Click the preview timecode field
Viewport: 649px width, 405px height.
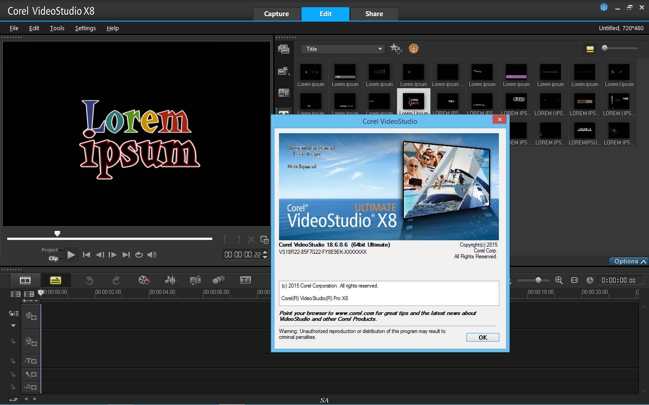242,255
